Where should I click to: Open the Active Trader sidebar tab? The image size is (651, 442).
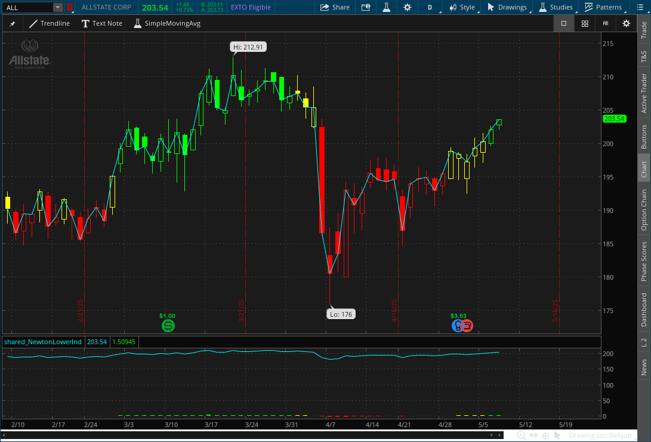tap(644, 94)
